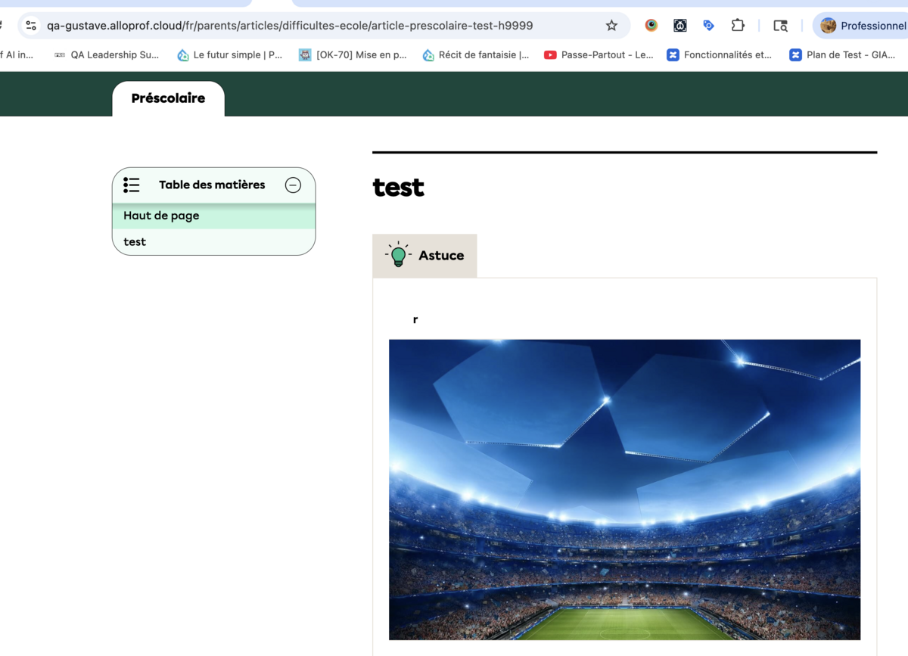Open the Le futur simple bookmark

click(x=229, y=54)
